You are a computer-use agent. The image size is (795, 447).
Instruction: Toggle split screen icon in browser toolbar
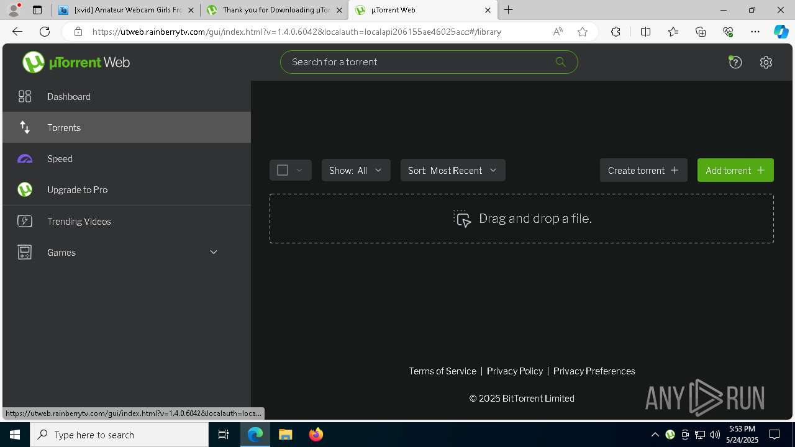(x=645, y=32)
